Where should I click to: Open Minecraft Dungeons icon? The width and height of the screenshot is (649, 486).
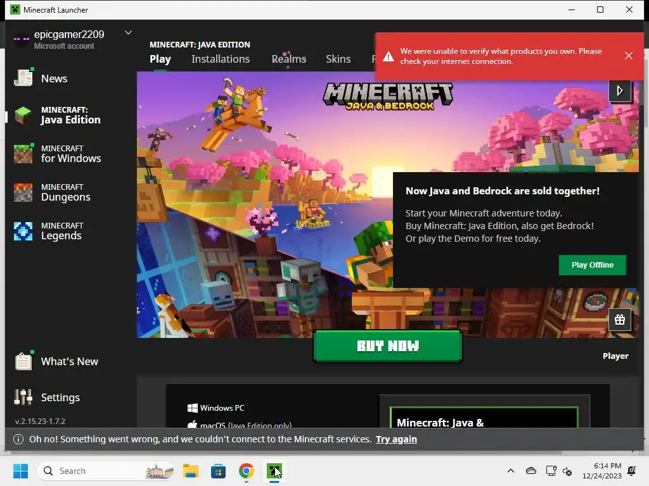coord(23,192)
